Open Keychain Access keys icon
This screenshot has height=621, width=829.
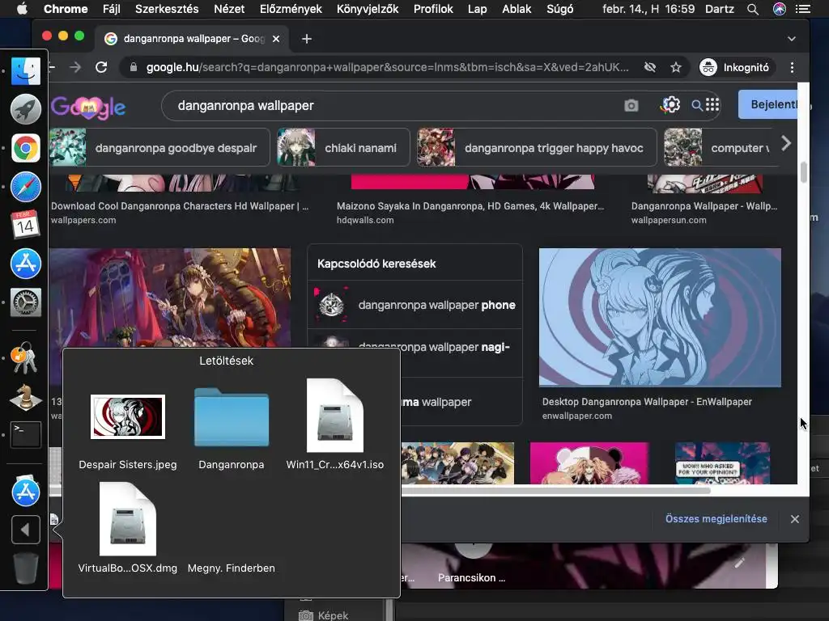pyautogui.click(x=23, y=357)
